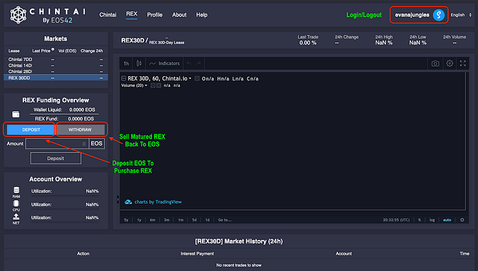Open the candlestick chart style selector
Screen dimensions: 478x271
pyautogui.click(x=139, y=63)
